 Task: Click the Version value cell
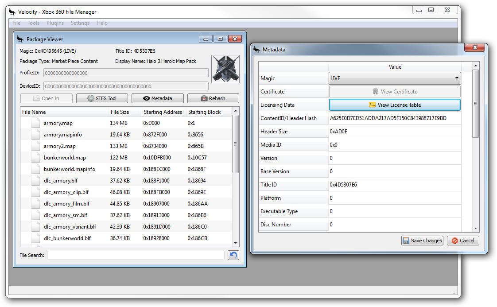pos(395,158)
